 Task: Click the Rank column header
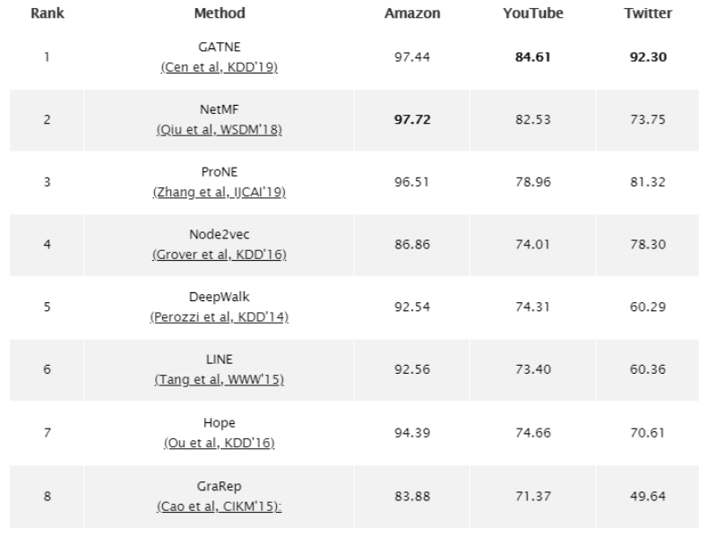(47, 13)
